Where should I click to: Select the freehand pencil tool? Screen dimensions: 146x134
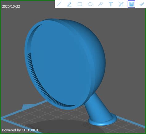pyautogui.click(x=70, y=4)
